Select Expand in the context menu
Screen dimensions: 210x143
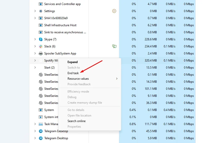pyautogui.click(x=73, y=62)
